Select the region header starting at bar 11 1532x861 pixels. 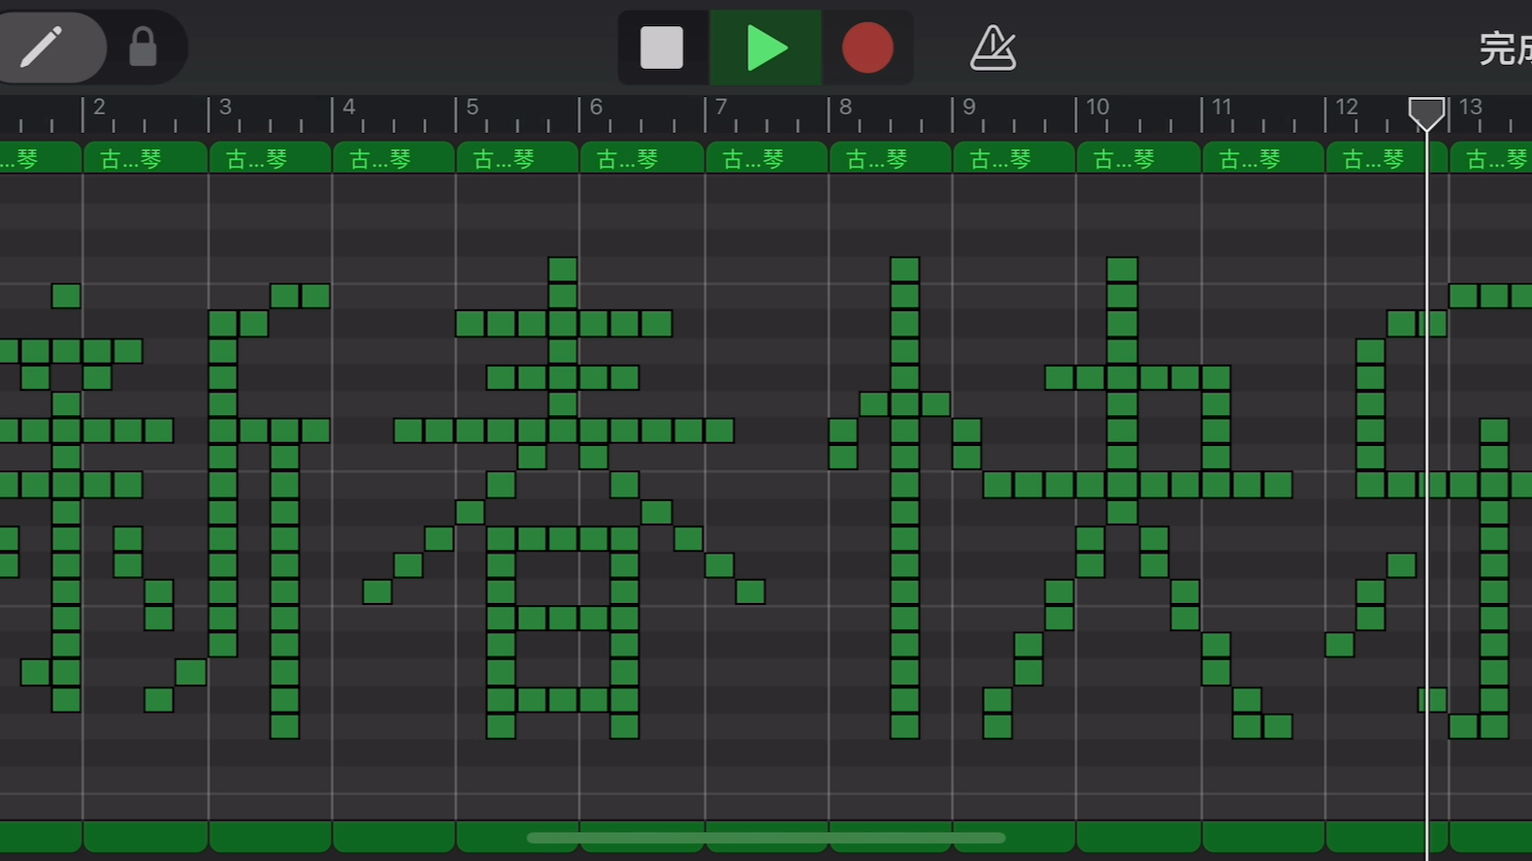point(1264,158)
